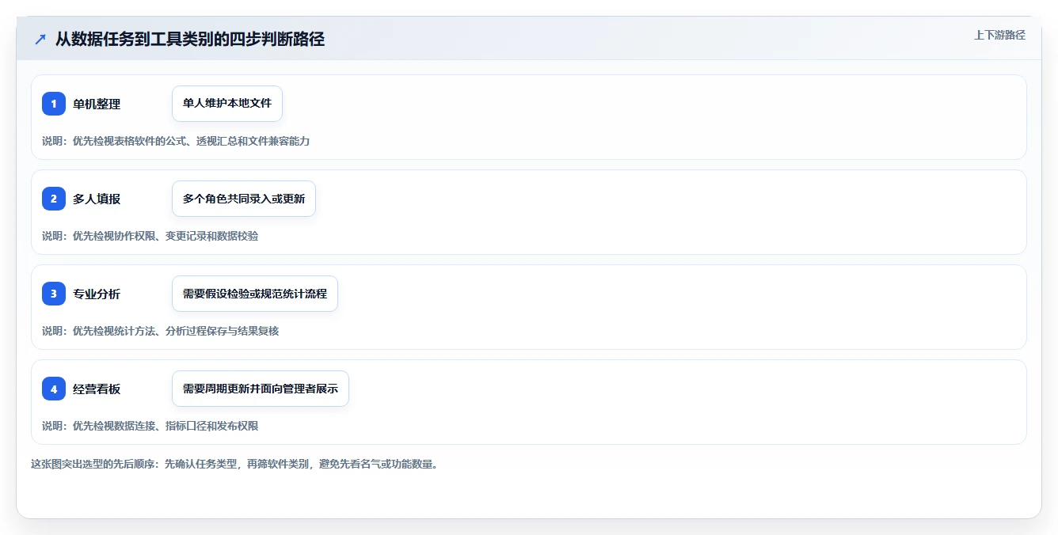Select the 多个角色共同录入或更新 chip
Image resolution: width=1058 pixels, height=535 pixels.
[x=244, y=199]
